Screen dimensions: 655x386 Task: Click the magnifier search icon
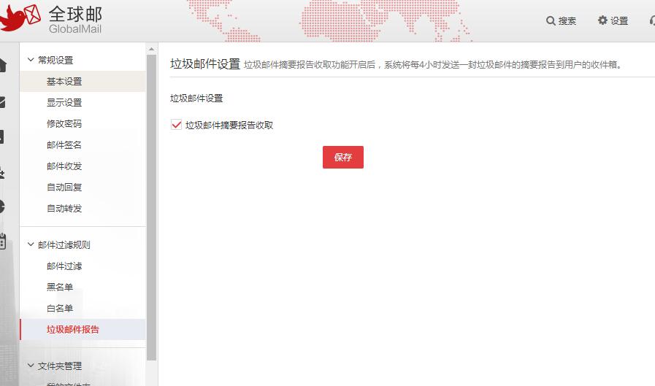click(x=551, y=20)
